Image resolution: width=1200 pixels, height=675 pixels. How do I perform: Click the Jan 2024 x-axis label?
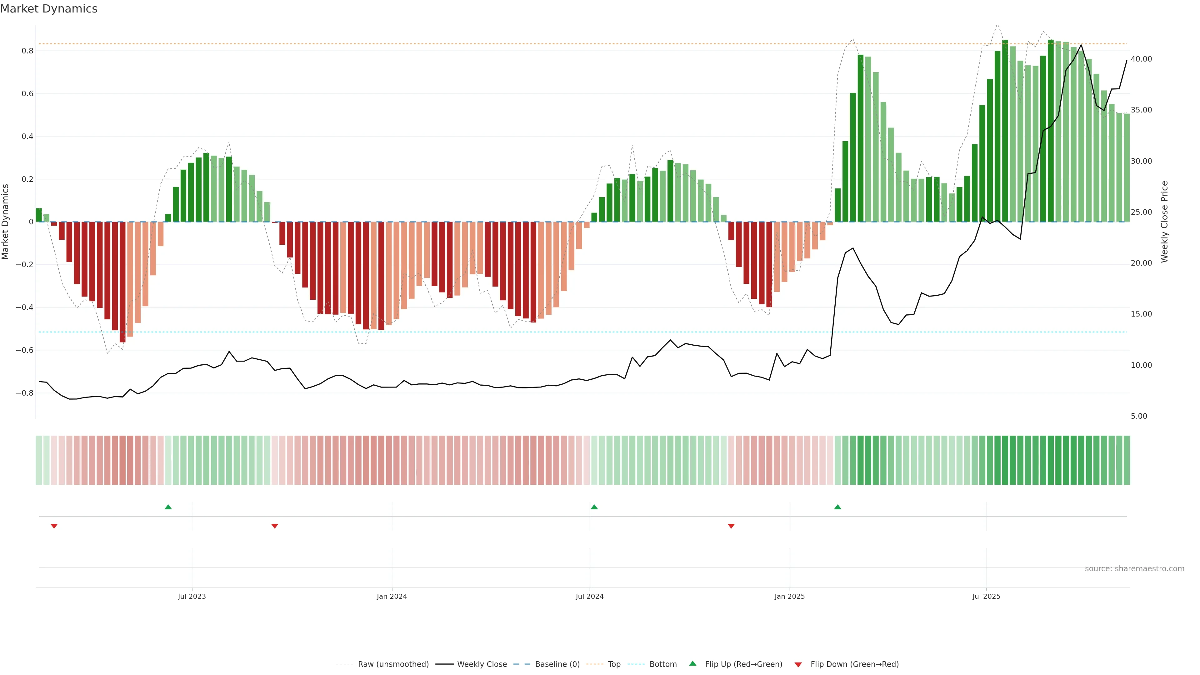pos(392,596)
